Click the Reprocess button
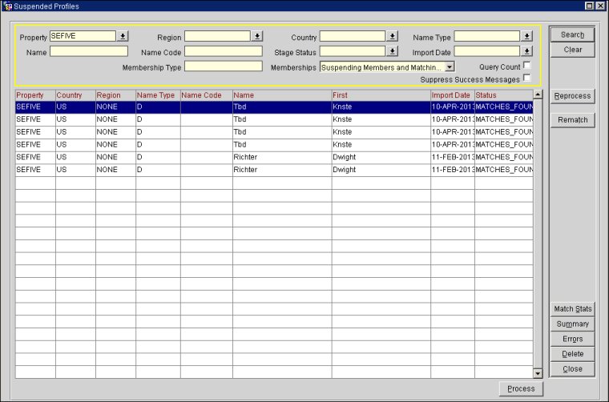609x402 pixels. click(x=572, y=96)
